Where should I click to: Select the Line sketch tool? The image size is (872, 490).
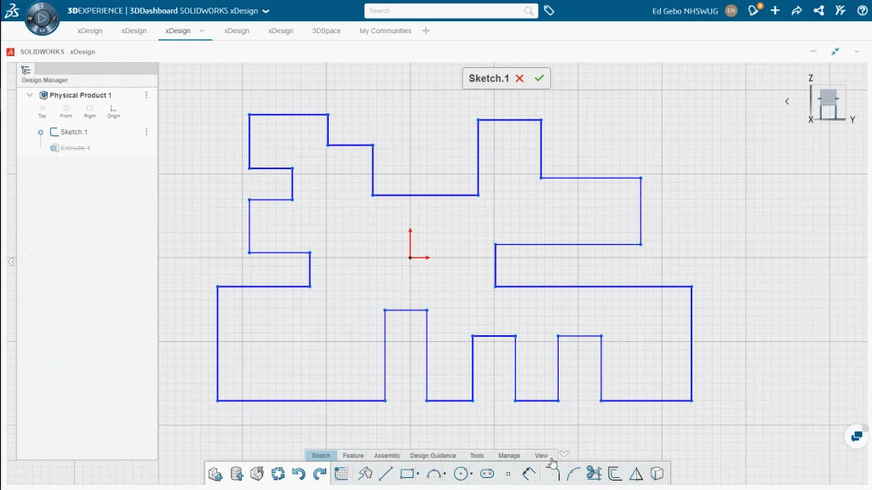[x=386, y=474]
